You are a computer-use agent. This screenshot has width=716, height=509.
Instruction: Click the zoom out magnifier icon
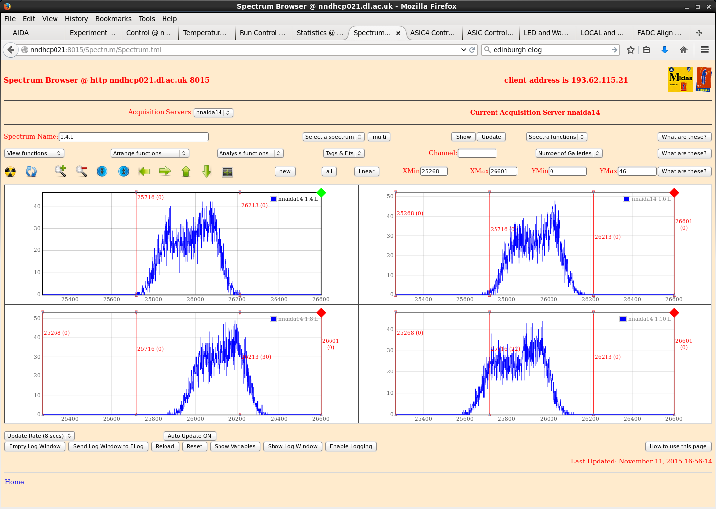82,171
